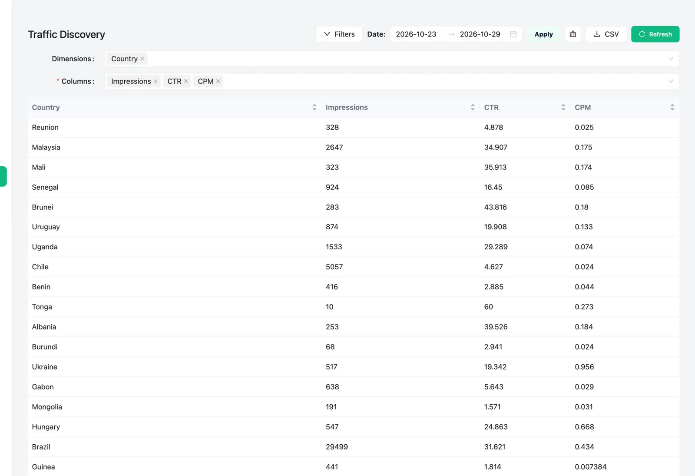This screenshot has width=695, height=476.
Task: Sort table by CPM column
Action: pyautogui.click(x=672, y=107)
